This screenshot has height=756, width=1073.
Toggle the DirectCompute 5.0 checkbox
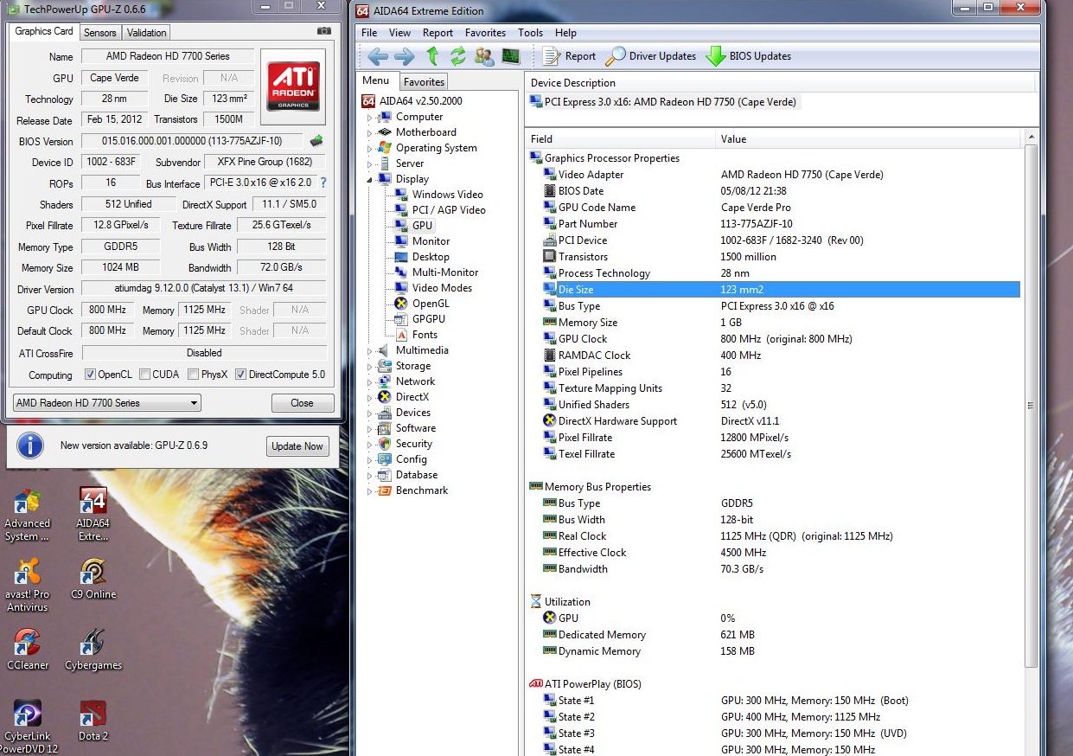click(240, 375)
